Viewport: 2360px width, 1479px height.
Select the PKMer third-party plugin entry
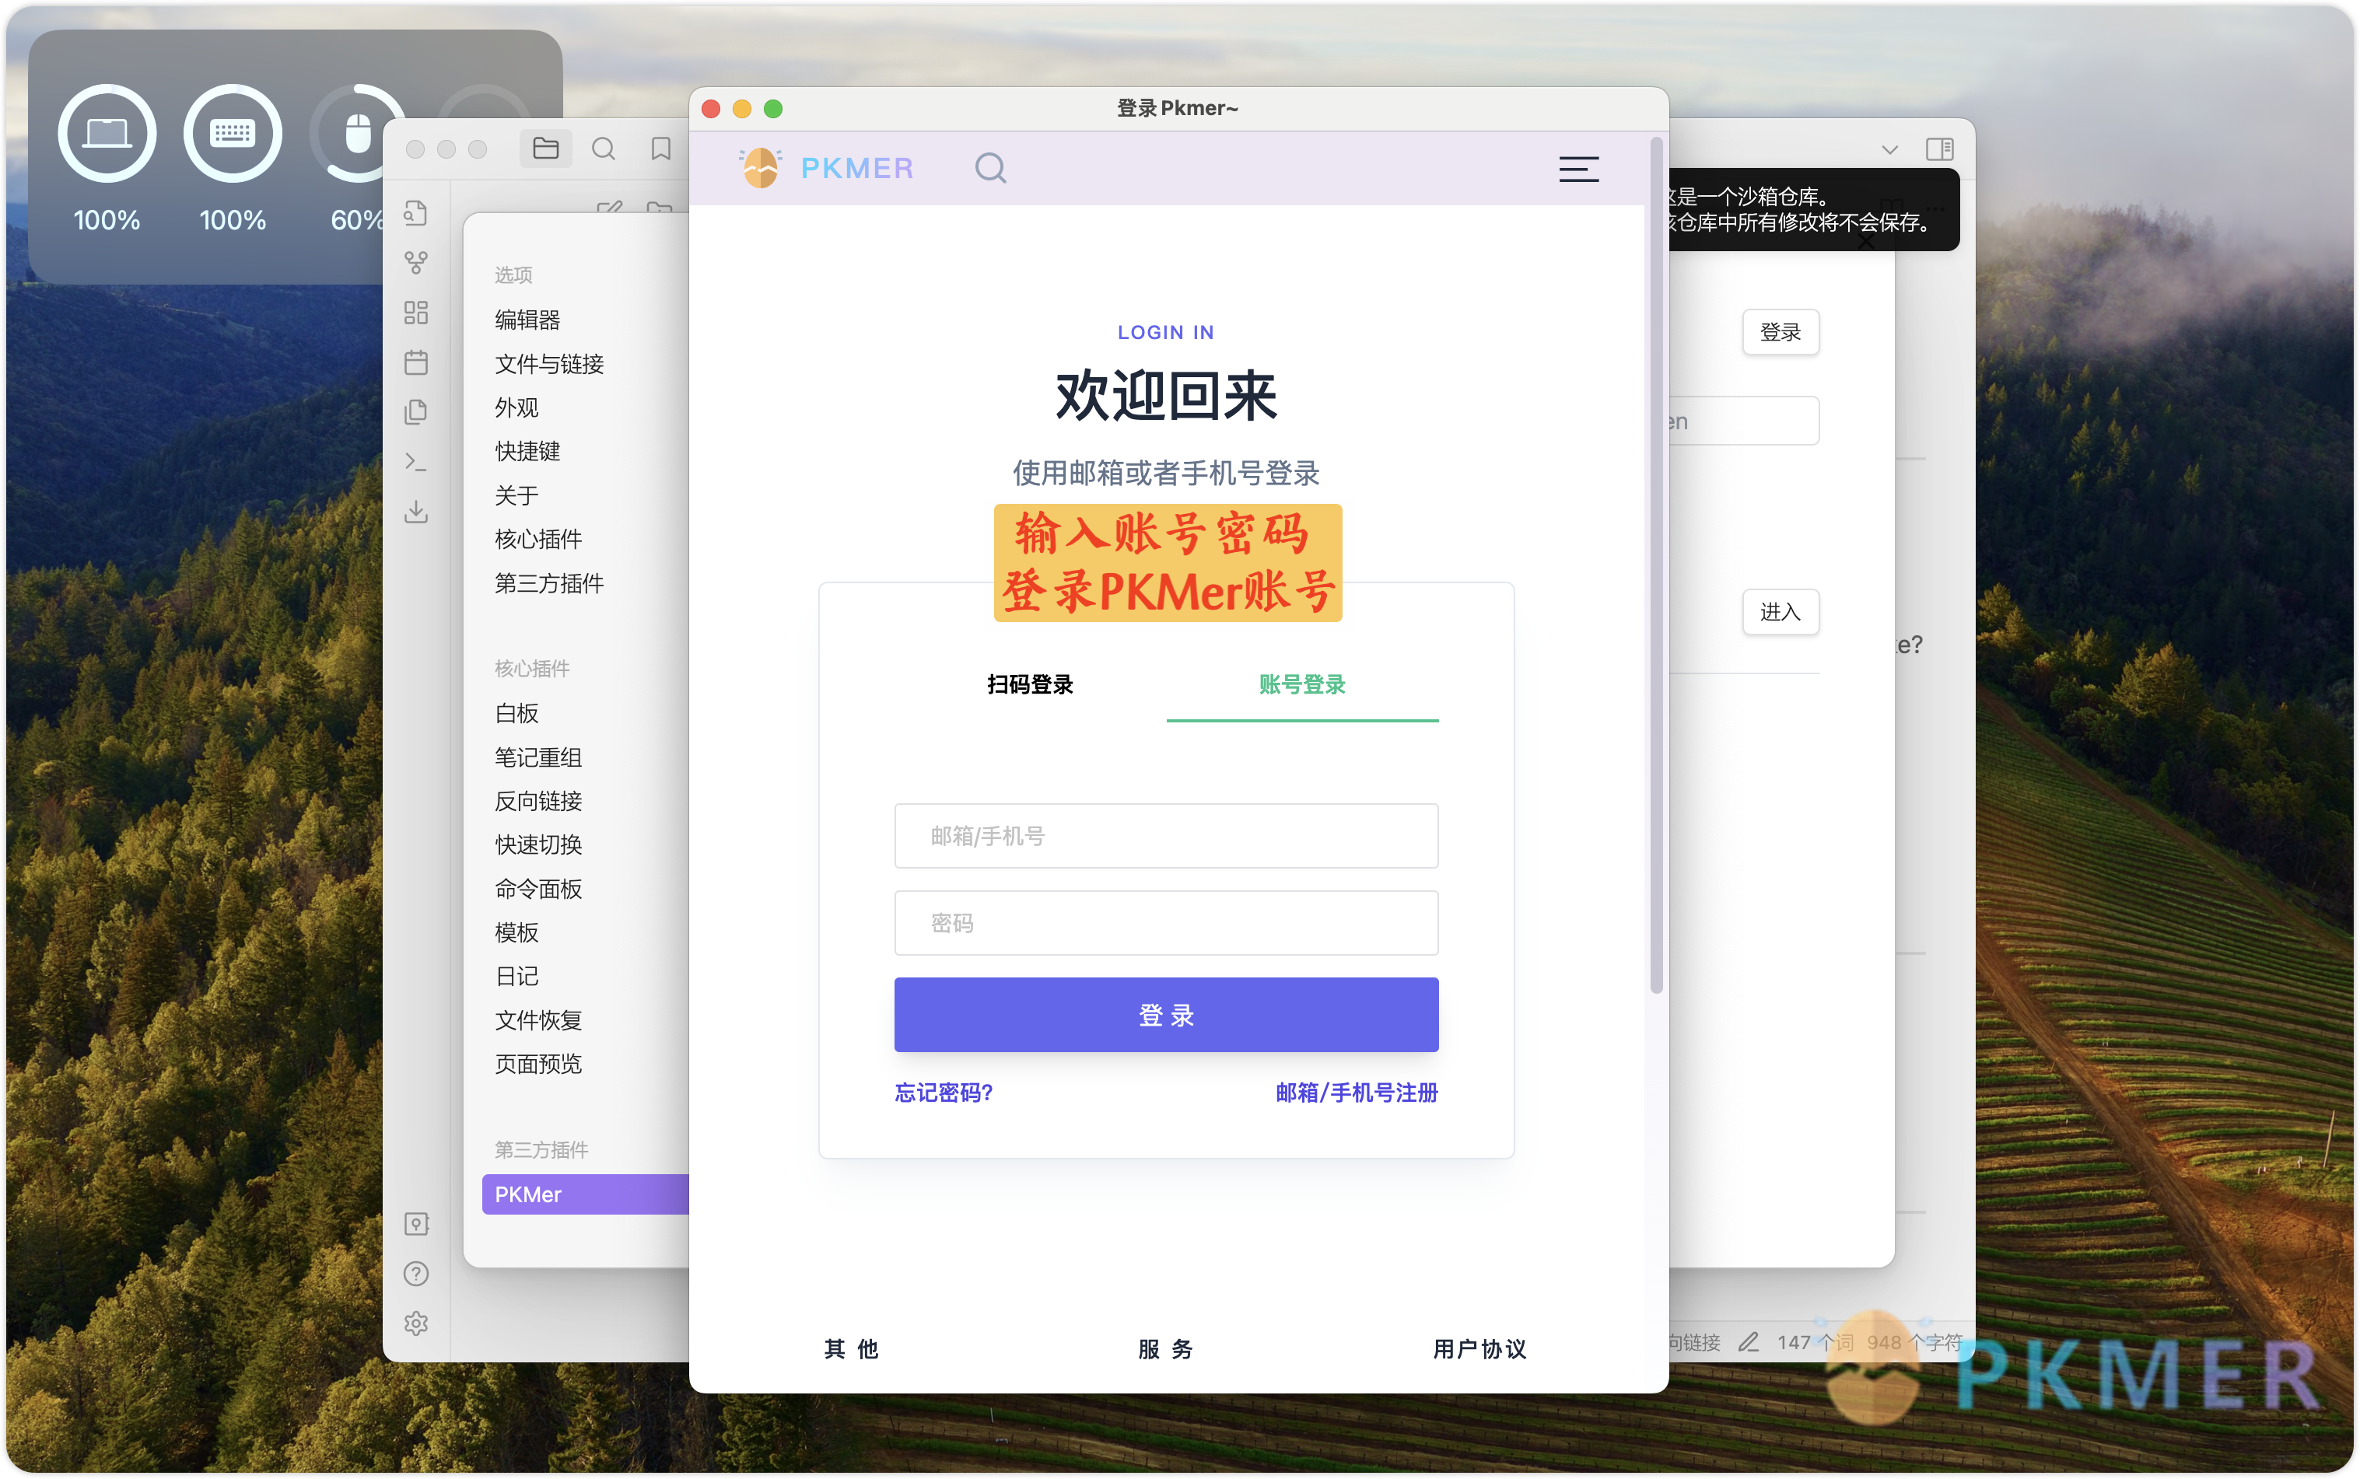[x=585, y=1194]
